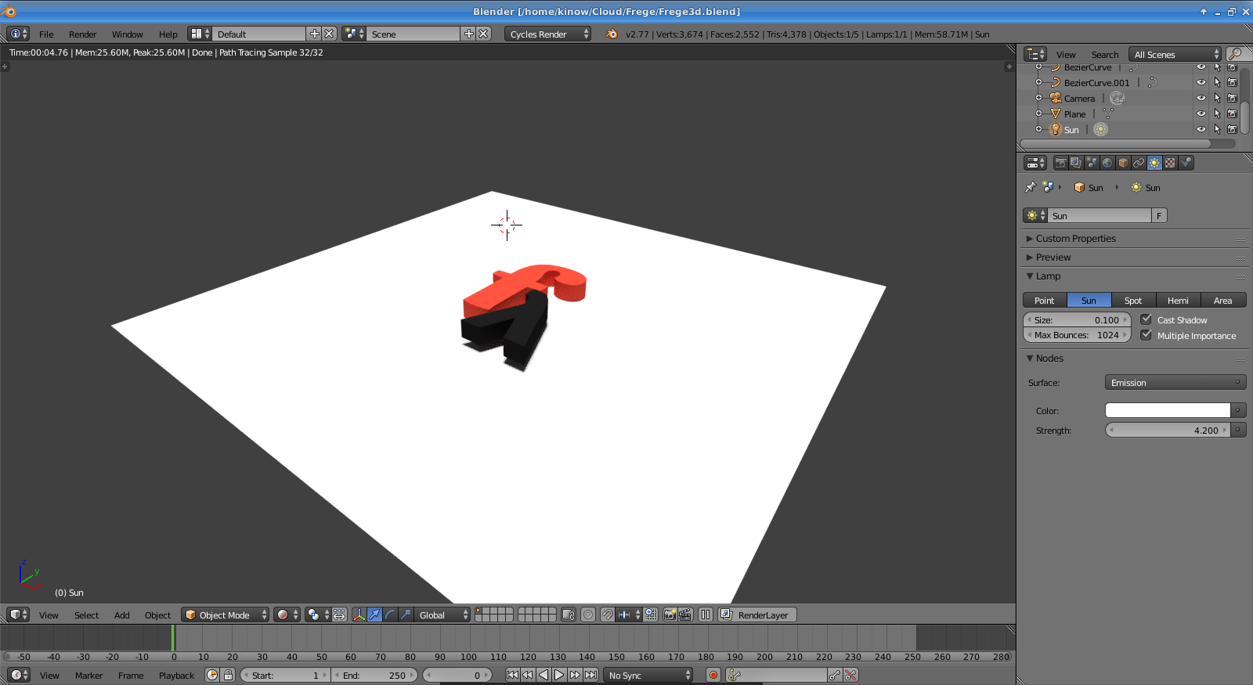Image resolution: width=1253 pixels, height=685 pixels.
Task: Open the 3D viewport Add menu
Action: pyautogui.click(x=121, y=615)
